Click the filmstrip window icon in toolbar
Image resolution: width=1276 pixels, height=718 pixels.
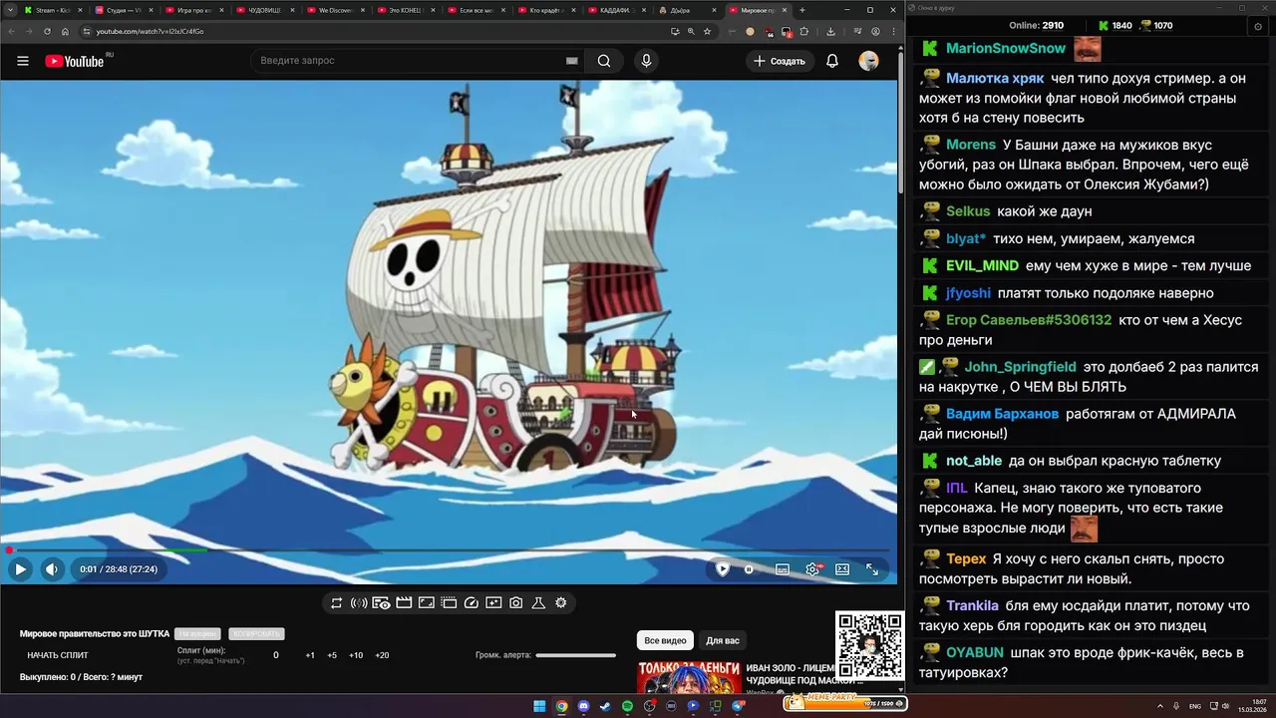pyautogui.click(x=449, y=603)
